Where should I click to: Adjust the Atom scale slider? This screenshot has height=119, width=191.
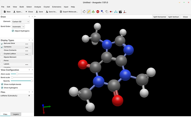pyautogui.click(x=17, y=74)
